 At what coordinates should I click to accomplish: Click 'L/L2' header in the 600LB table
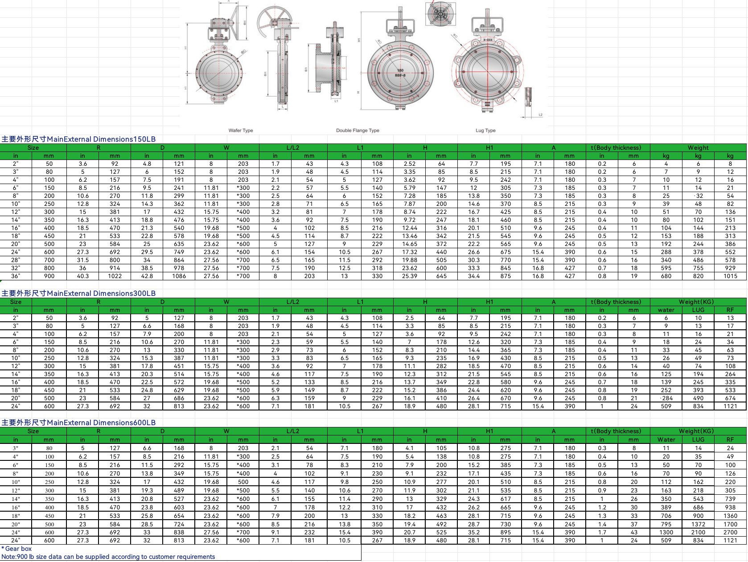click(293, 431)
